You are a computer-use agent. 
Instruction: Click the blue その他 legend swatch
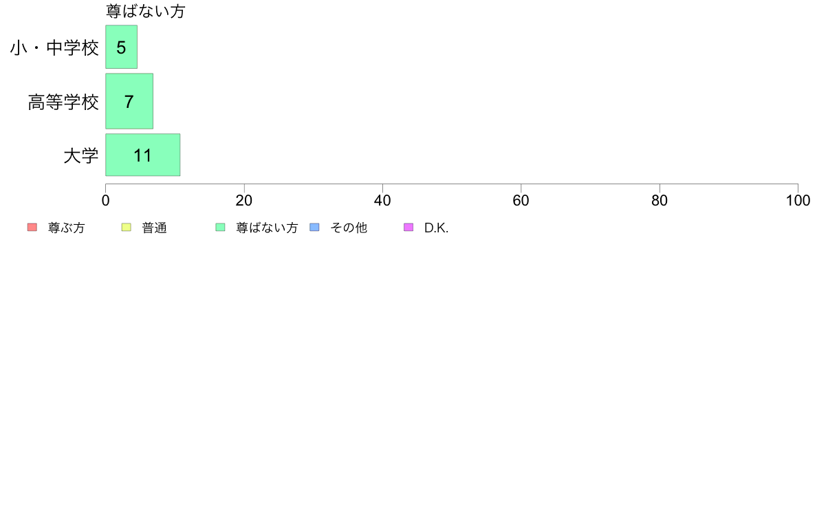click(x=314, y=227)
